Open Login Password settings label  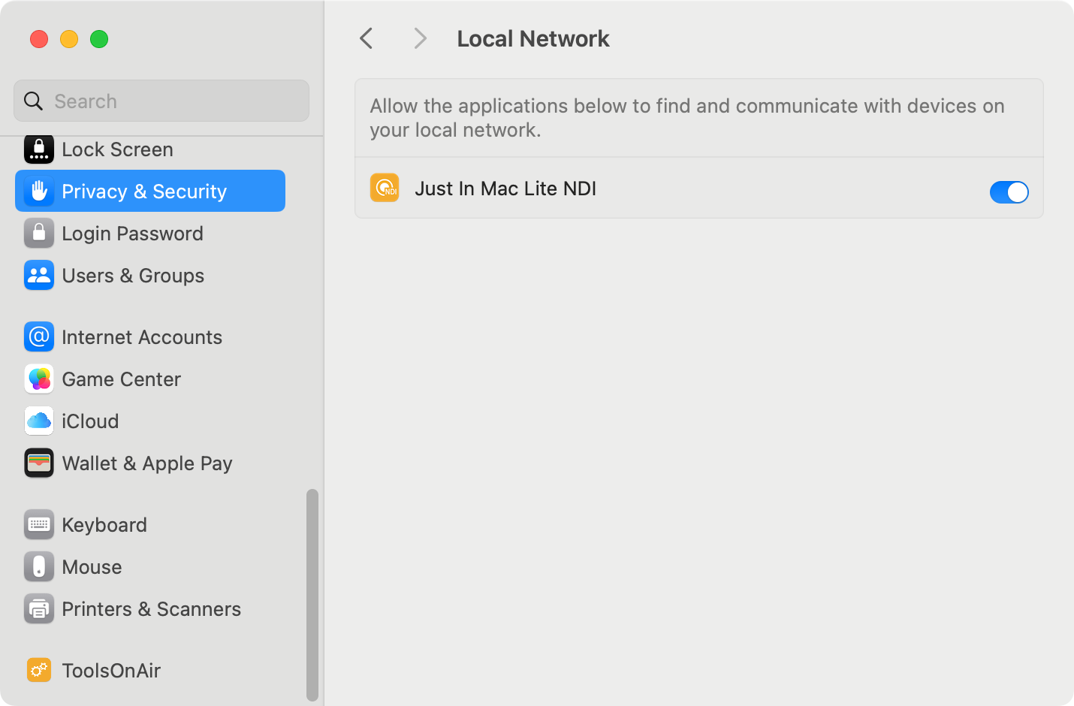[x=132, y=234]
